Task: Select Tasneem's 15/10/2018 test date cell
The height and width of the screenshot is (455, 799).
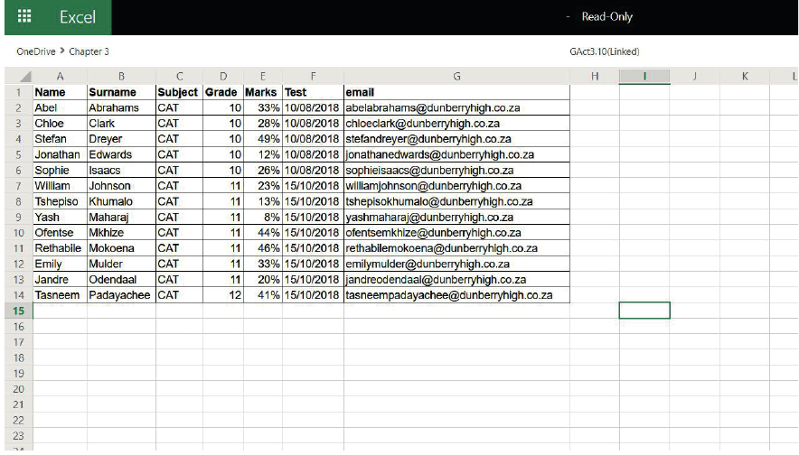Action: click(314, 295)
